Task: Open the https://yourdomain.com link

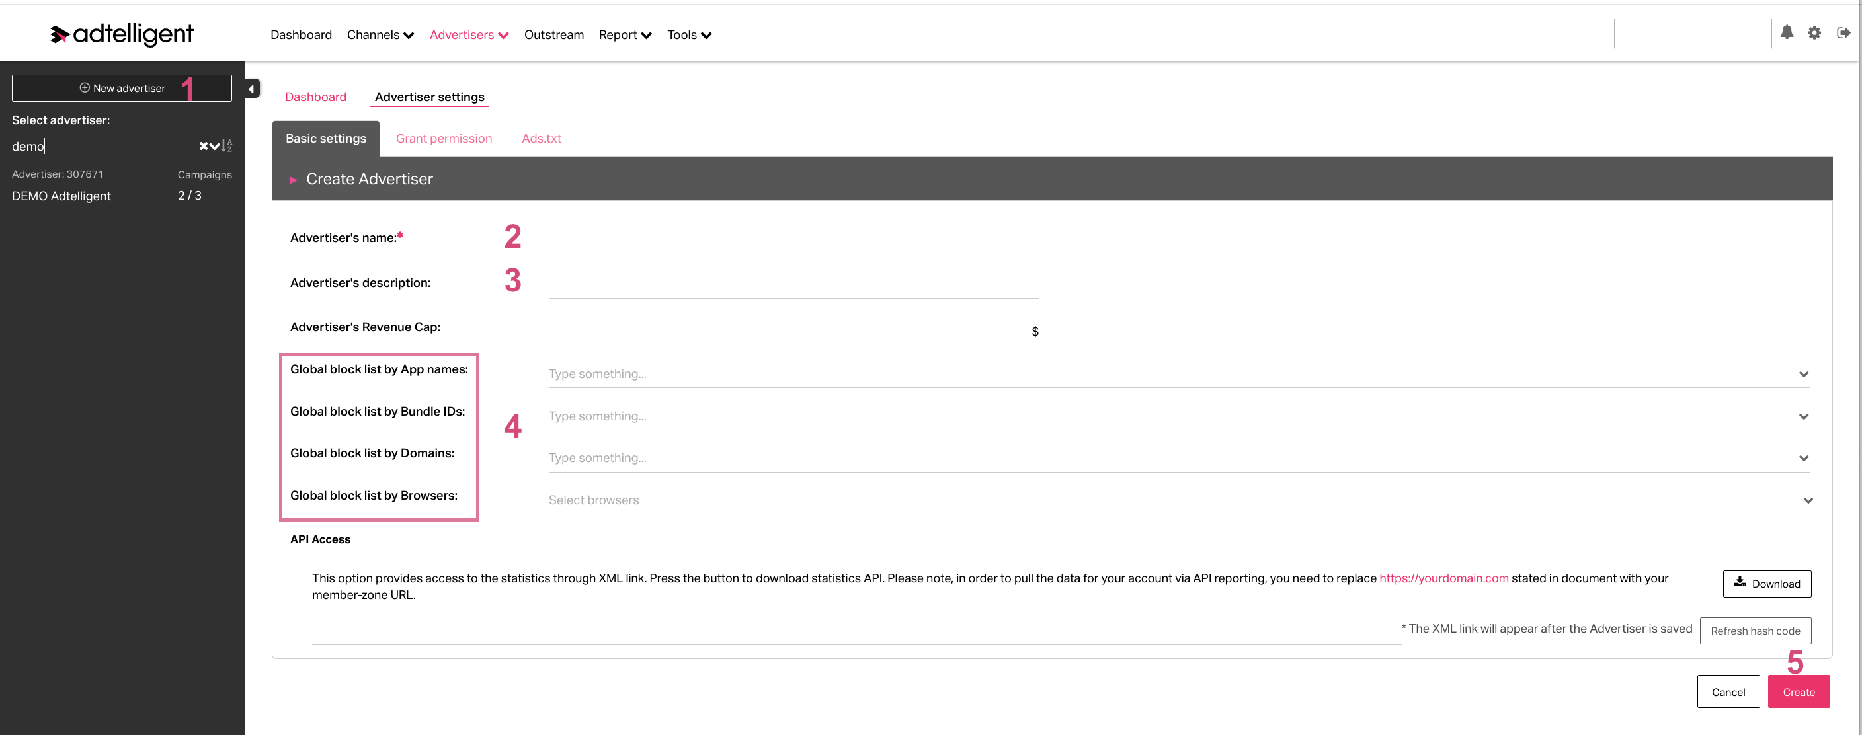Action: 1443,578
